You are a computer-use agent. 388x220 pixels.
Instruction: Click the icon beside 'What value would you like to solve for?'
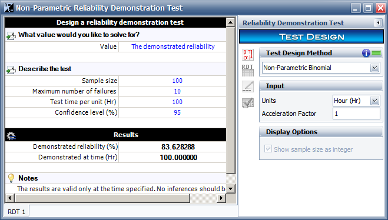tap(11, 36)
